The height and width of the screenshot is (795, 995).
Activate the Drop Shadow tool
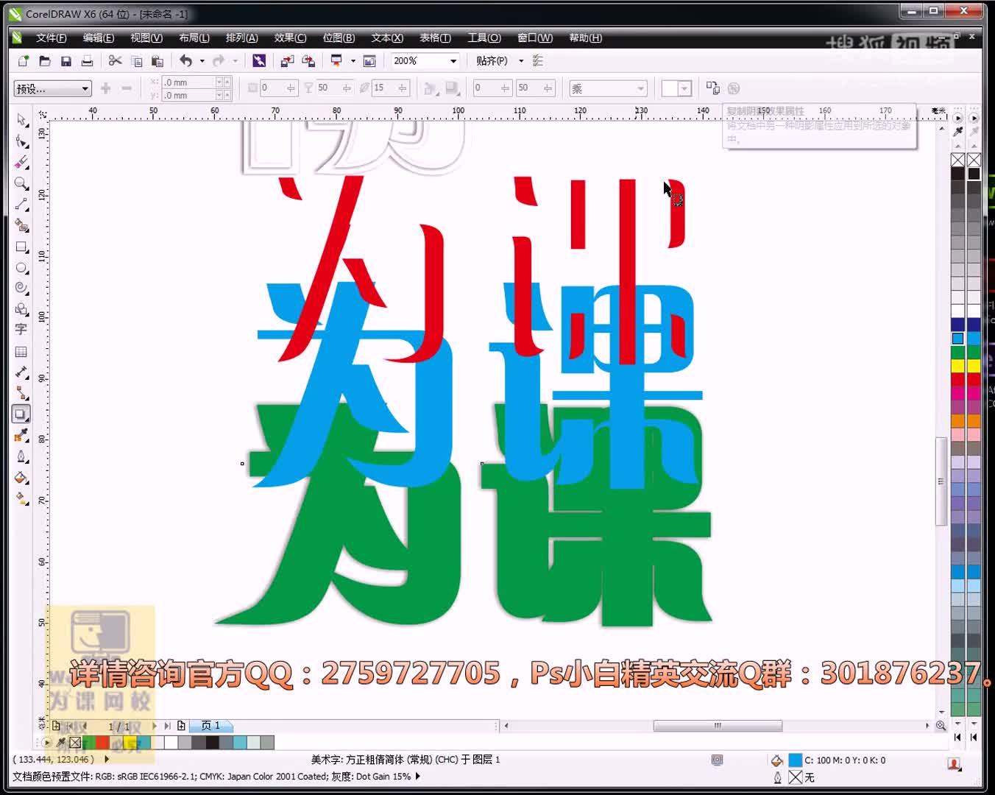point(21,414)
